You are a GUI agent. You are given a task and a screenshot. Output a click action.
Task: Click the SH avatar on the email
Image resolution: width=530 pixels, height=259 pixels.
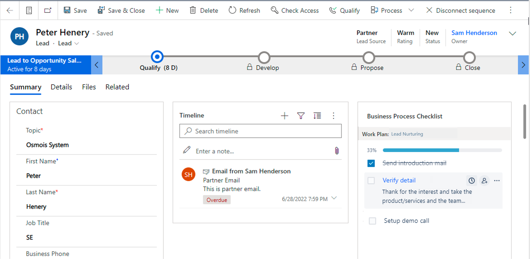pos(189,175)
